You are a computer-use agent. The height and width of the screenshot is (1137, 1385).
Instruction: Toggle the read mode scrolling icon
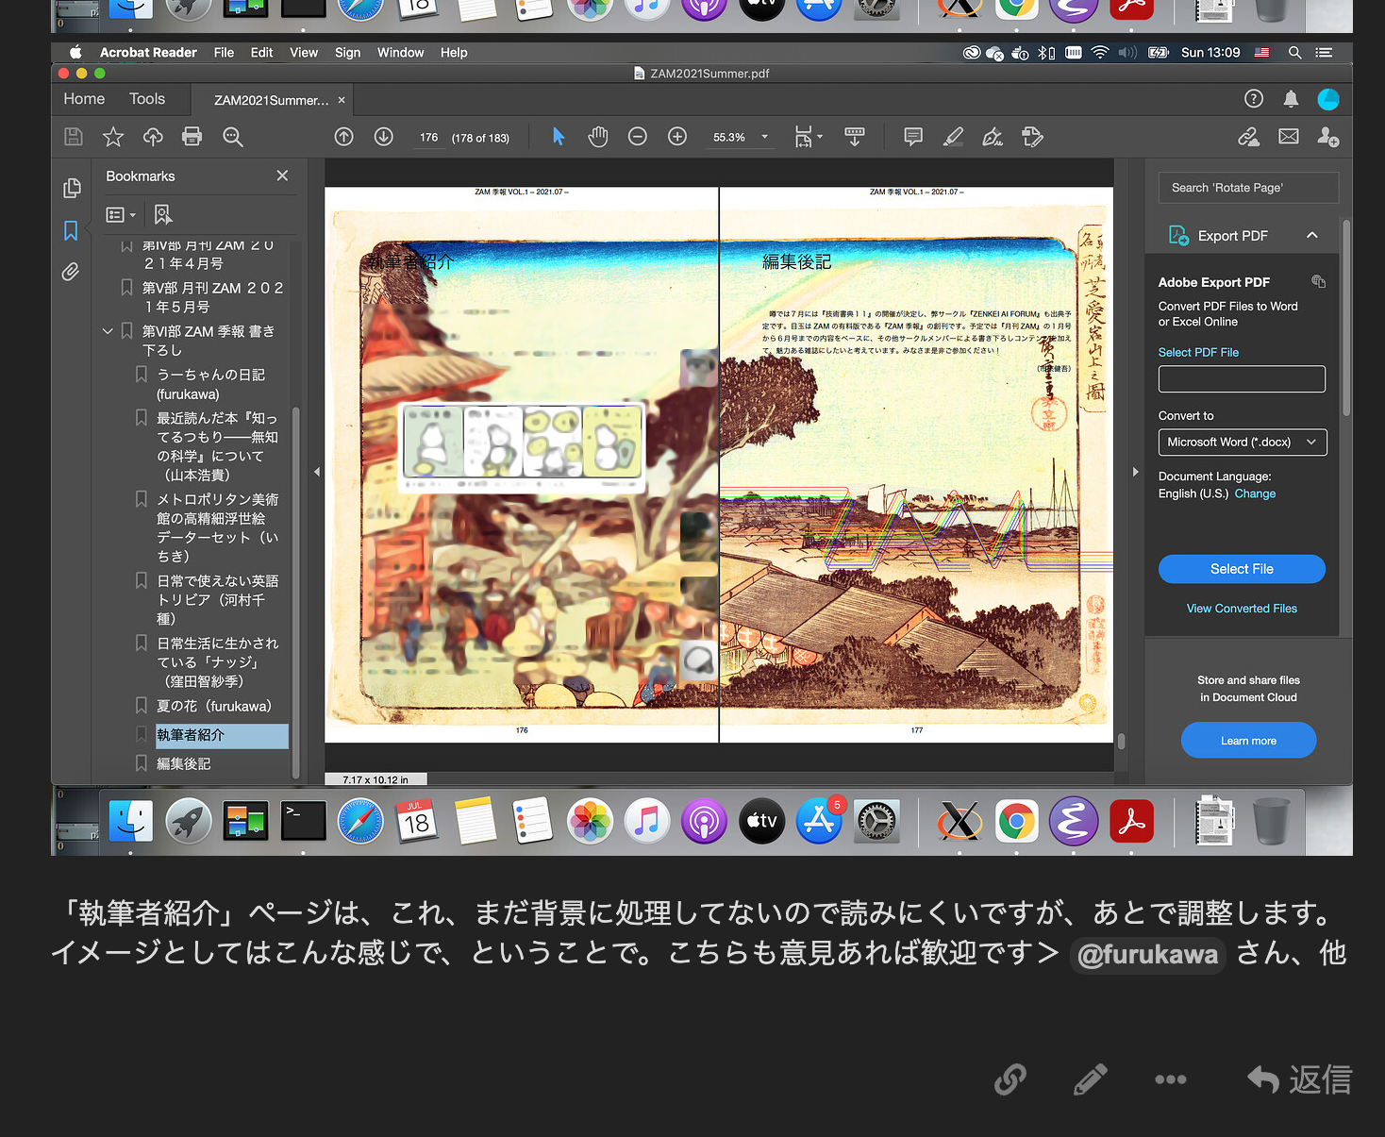click(855, 137)
